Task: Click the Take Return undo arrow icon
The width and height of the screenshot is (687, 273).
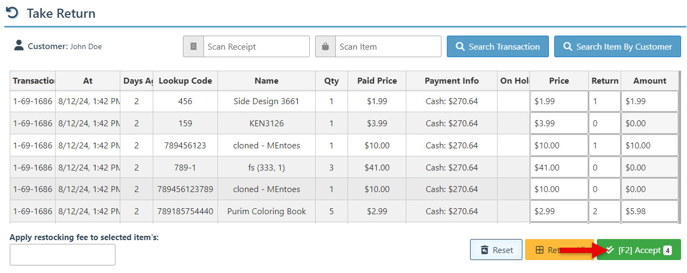Action: tap(12, 13)
